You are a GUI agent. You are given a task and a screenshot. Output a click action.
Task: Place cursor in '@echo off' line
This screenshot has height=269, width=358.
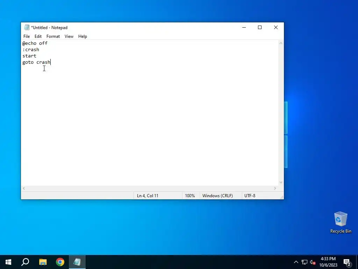(35, 43)
